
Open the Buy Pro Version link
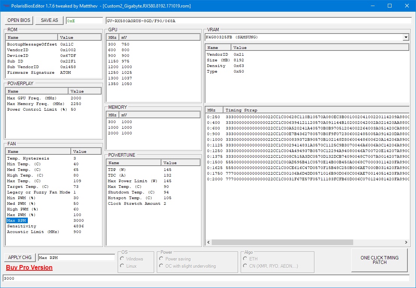29,268
